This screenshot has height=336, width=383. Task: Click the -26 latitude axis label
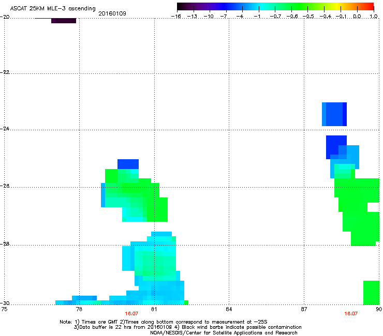5,186
